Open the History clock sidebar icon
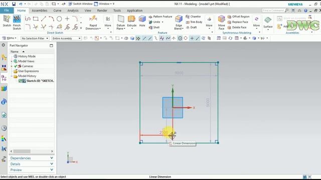Viewport: 321px width, 180px height. tap(4, 128)
